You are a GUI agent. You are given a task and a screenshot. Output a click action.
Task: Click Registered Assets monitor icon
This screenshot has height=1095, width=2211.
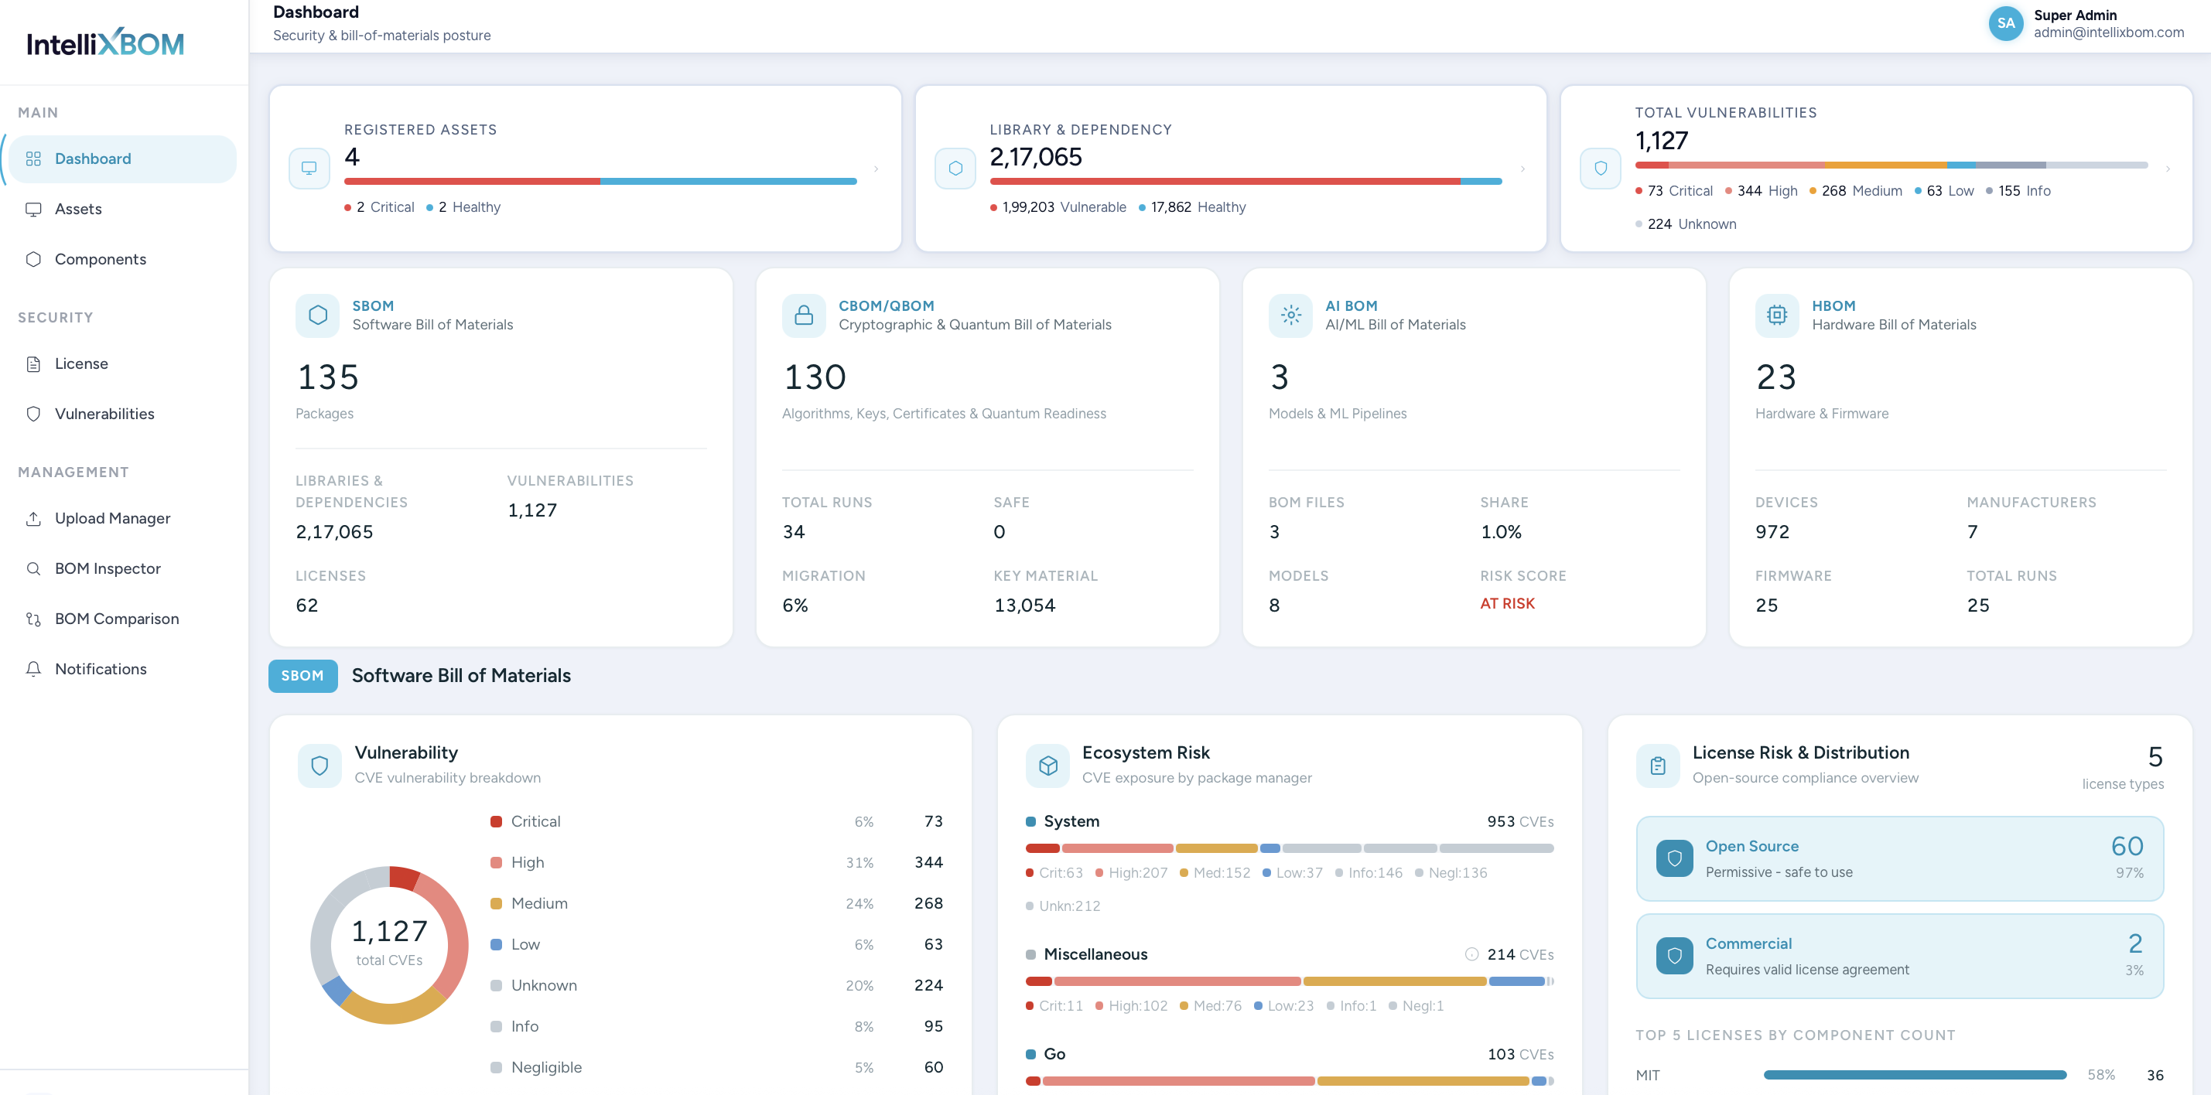tap(309, 169)
